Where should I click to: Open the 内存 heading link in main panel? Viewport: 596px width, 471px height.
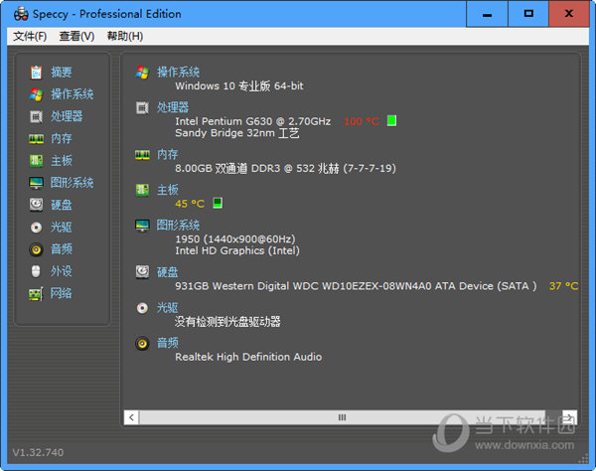[x=168, y=154]
